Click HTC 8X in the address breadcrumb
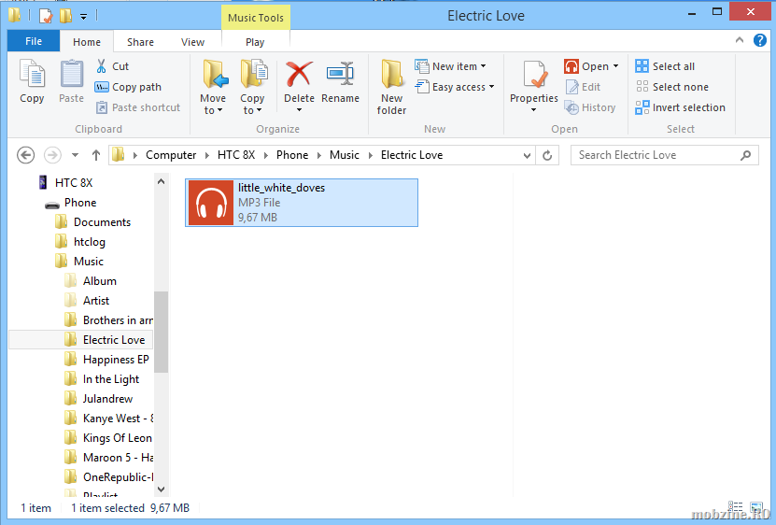776x525 pixels. click(x=236, y=155)
